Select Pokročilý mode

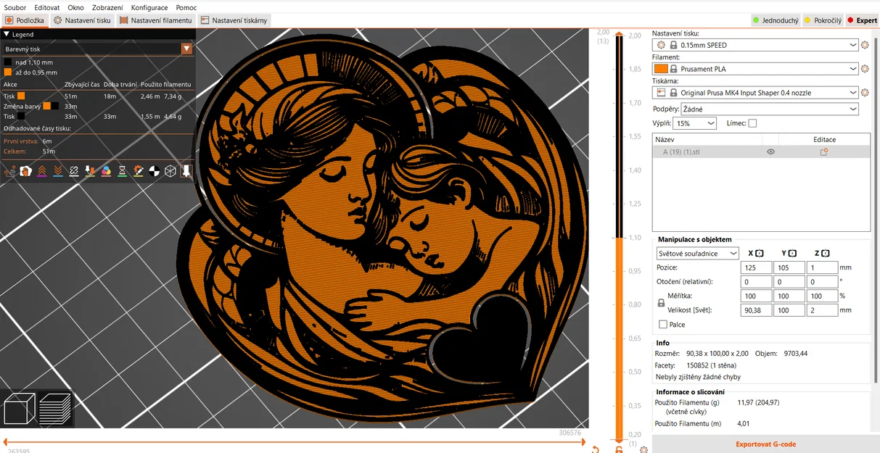(823, 20)
